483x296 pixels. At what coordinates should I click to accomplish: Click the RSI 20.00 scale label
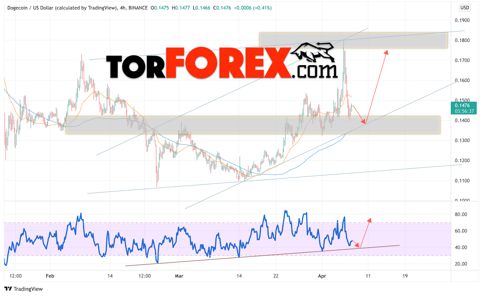tap(461, 264)
